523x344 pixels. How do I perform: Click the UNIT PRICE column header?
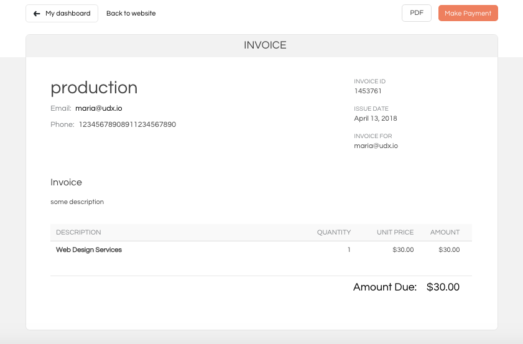[396, 232]
